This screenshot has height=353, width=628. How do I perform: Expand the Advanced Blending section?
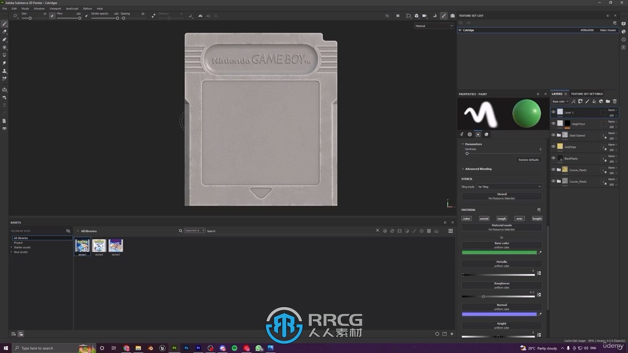(x=463, y=169)
